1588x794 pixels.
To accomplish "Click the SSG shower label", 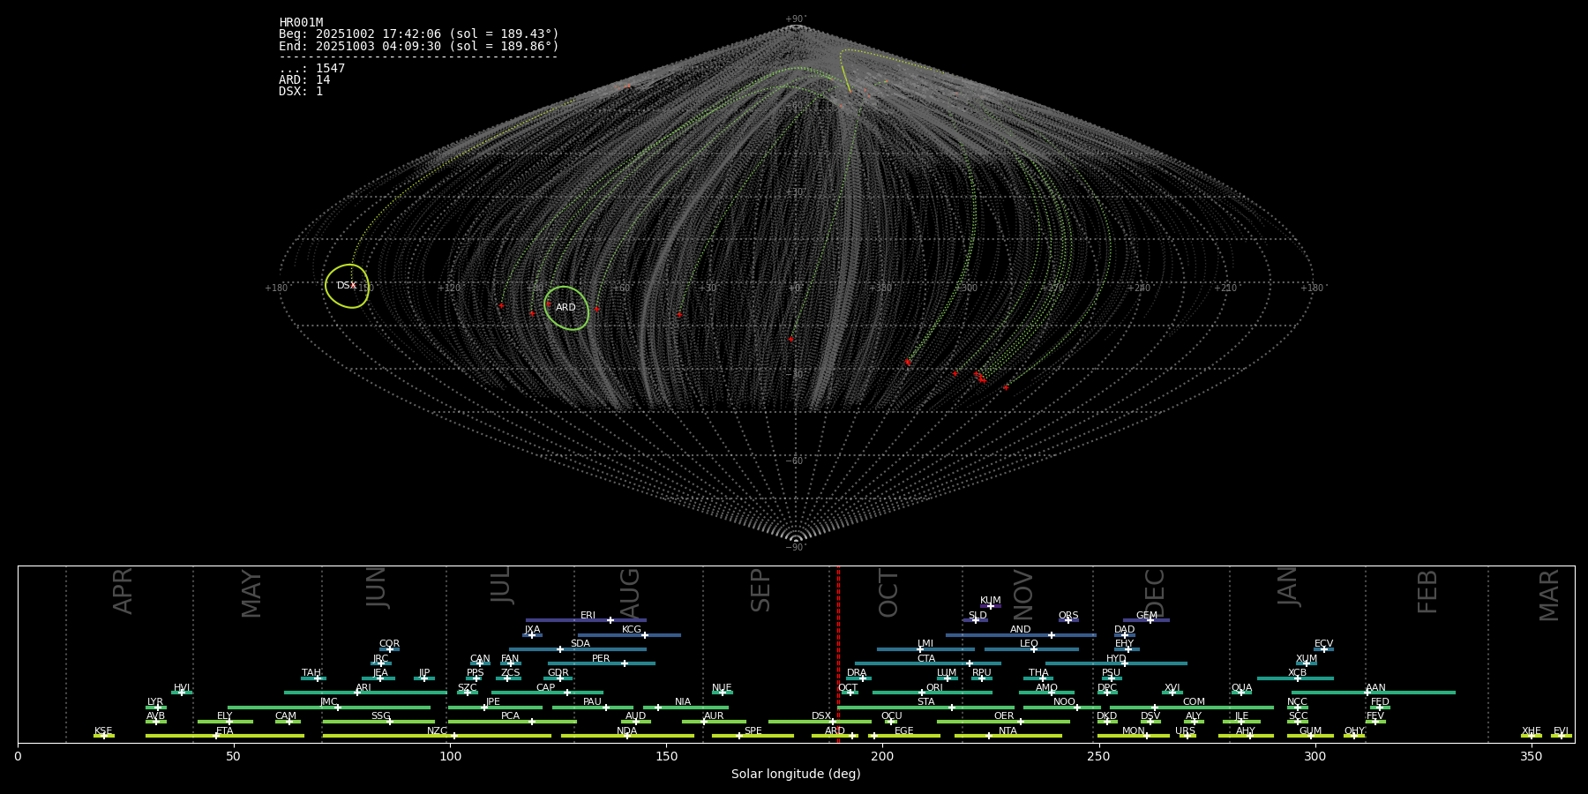I will (x=380, y=716).
